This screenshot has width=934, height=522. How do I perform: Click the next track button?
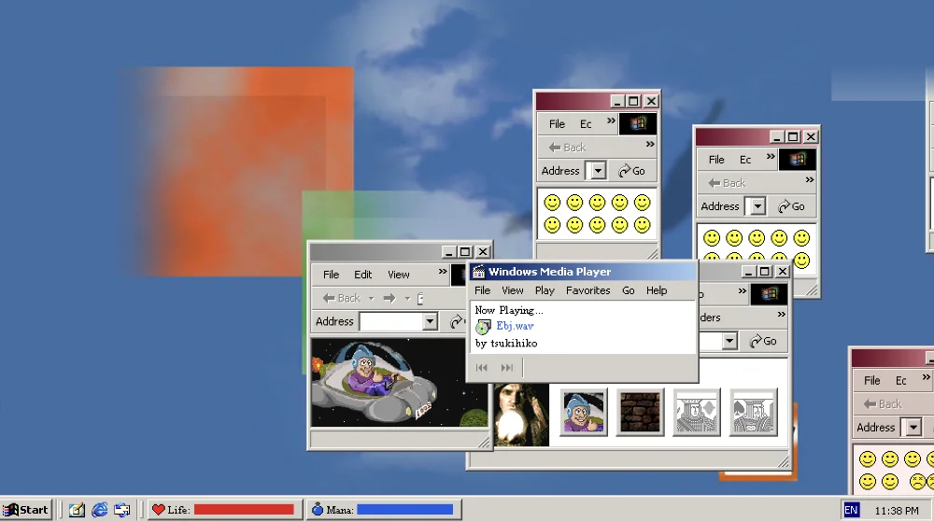click(x=507, y=368)
